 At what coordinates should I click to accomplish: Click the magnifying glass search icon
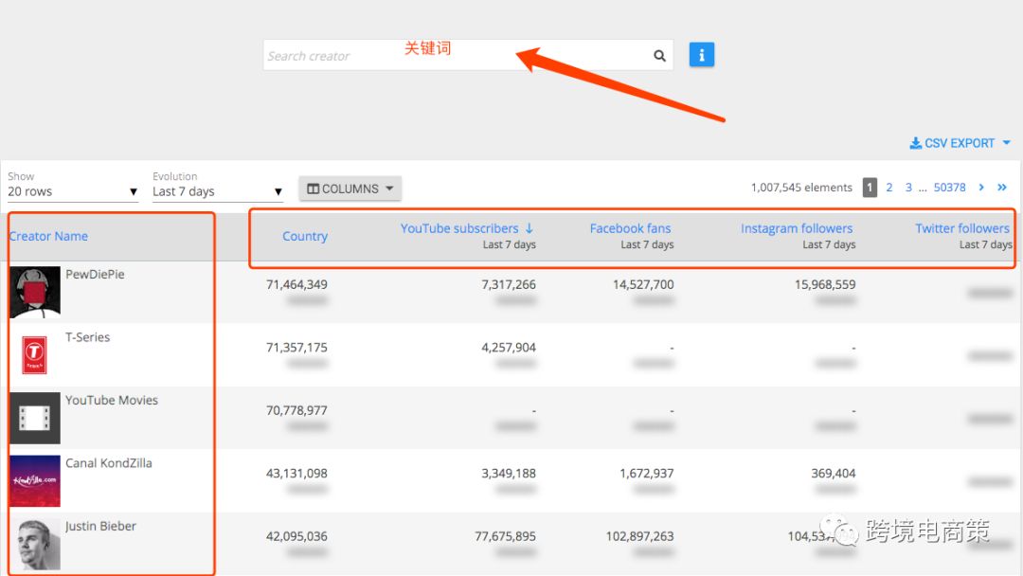pos(659,56)
